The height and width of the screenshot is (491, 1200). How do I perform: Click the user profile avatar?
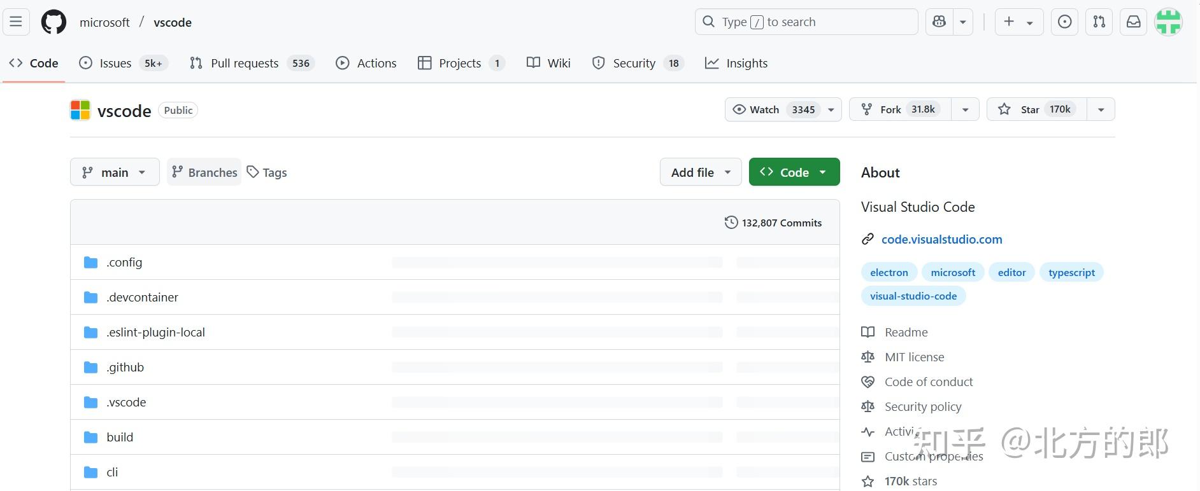click(x=1169, y=22)
